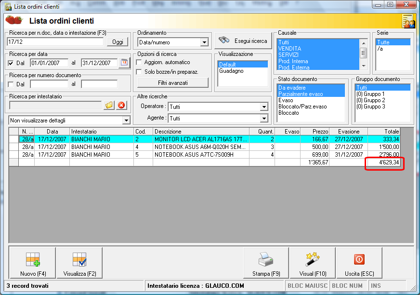This screenshot has width=420, height=295.
Task: Click the n.doc search field with 17/12
Action: tap(55, 42)
